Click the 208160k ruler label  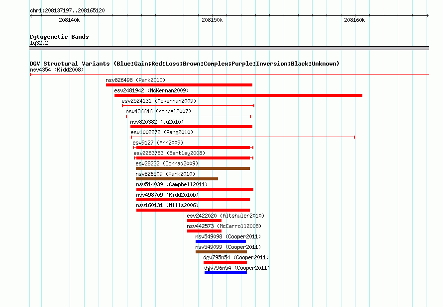354,20
